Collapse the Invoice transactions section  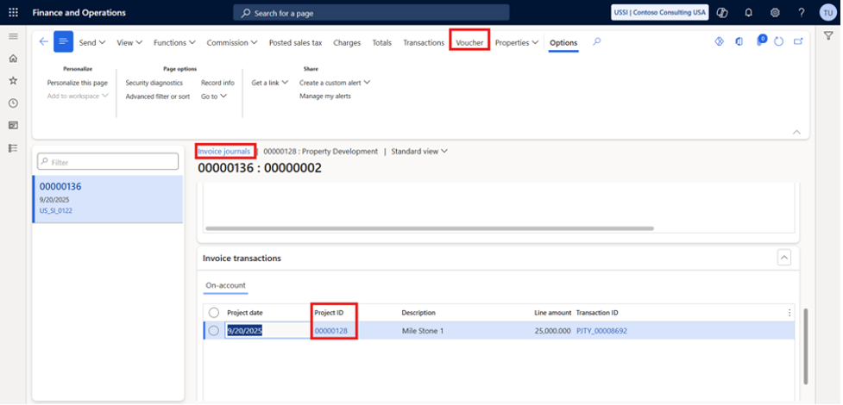pos(783,258)
